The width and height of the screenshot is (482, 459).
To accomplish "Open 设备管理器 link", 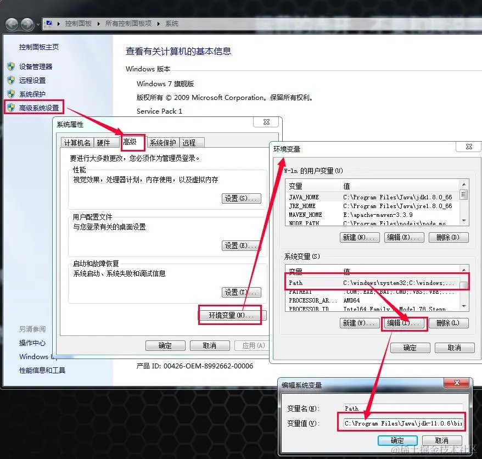I will pos(36,67).
